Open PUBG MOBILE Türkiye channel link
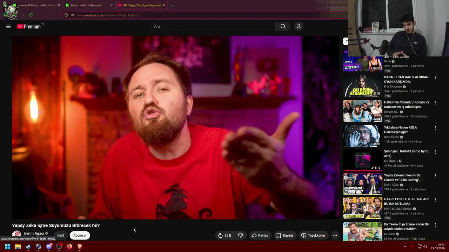The height and width of the screenshot is (252, 449). (x=398, y=209)
